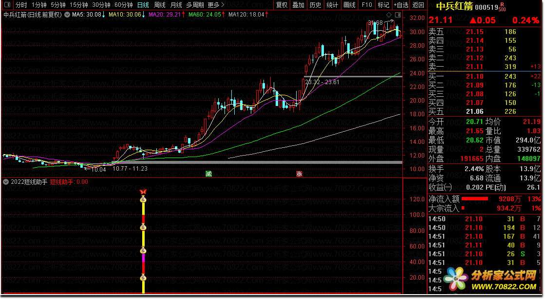Click the 卖五 price 21.15
Screen dimensions: 545x299
475,32
